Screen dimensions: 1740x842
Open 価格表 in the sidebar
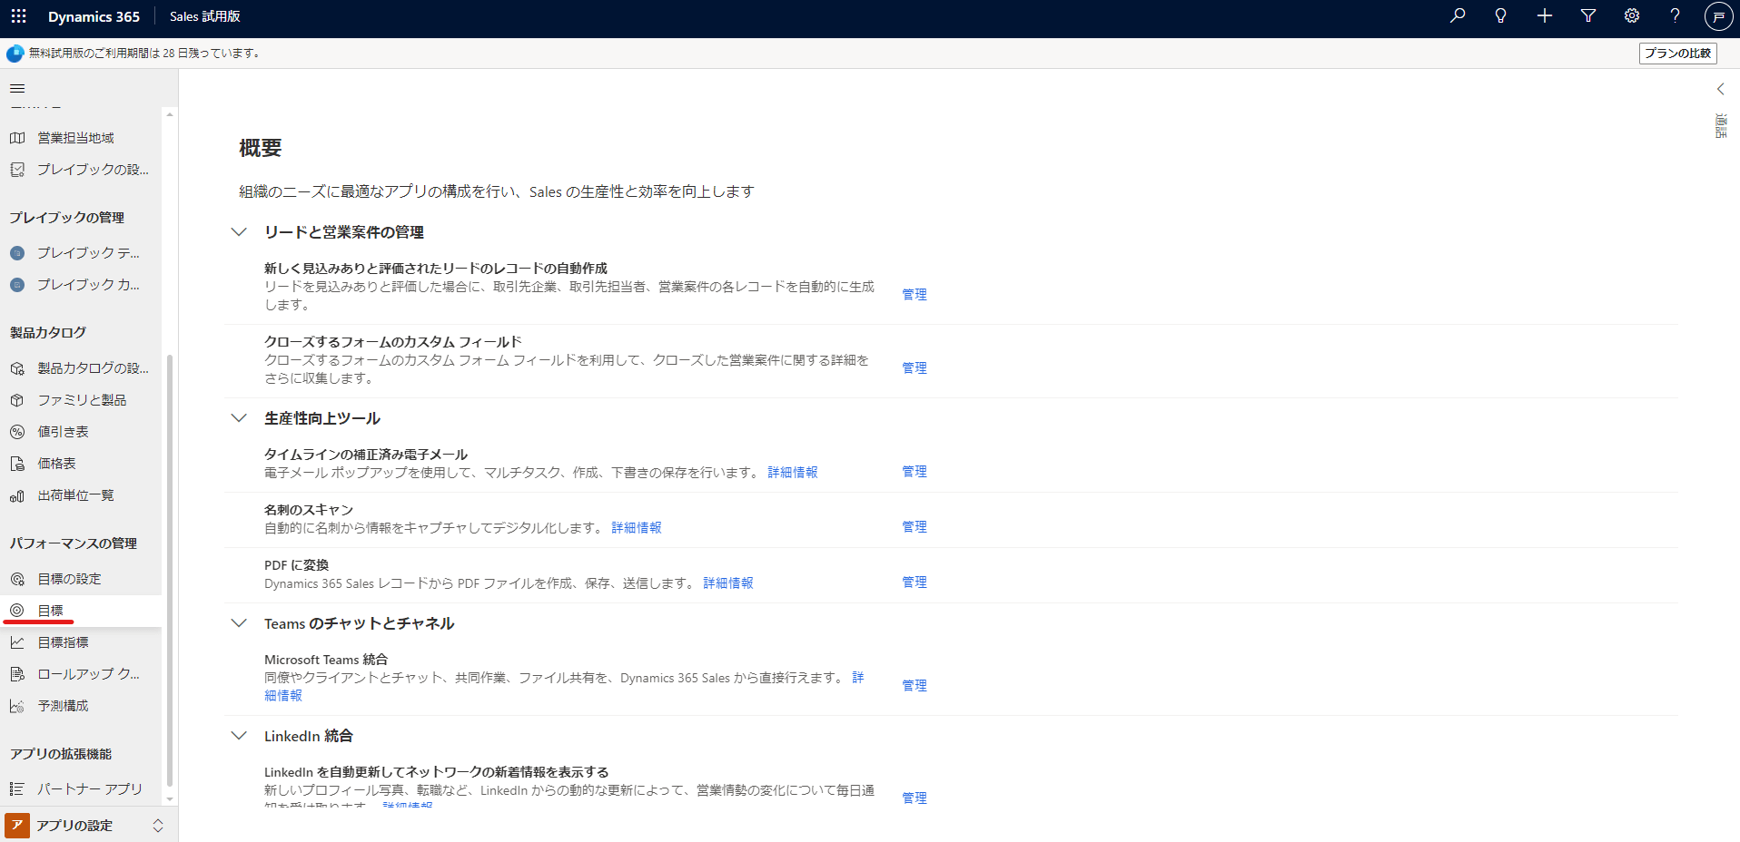click(x=57, y=464)
